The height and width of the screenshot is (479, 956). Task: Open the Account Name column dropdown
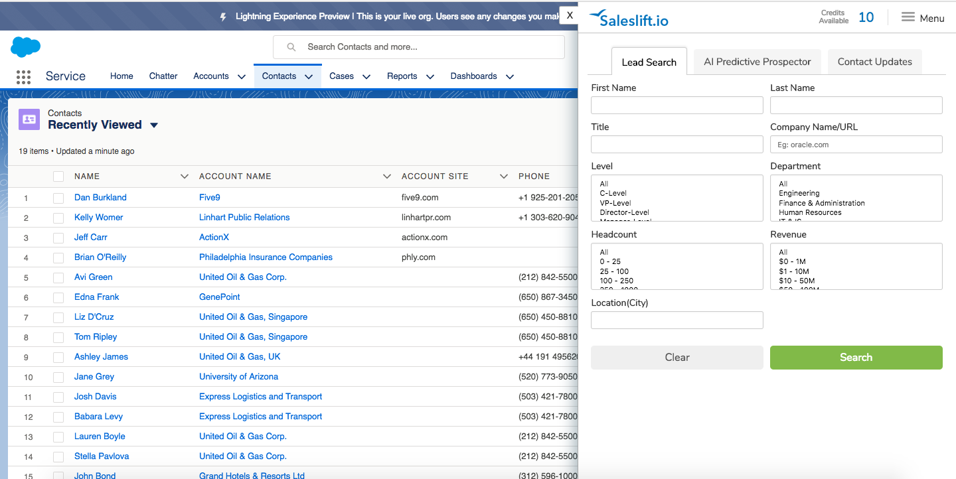(387, 176)
